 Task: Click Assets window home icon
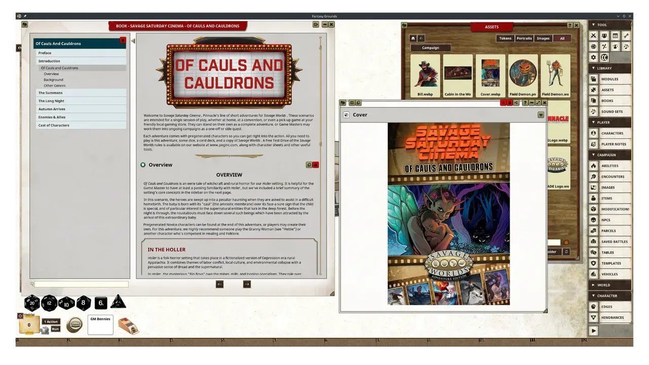click(413, 38)
